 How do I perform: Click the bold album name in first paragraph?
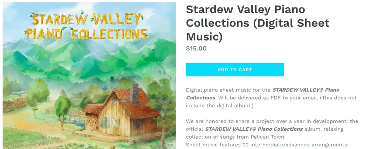[306, 90]
